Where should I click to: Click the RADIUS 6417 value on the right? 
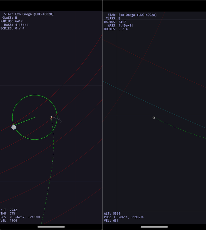(115, 22)
